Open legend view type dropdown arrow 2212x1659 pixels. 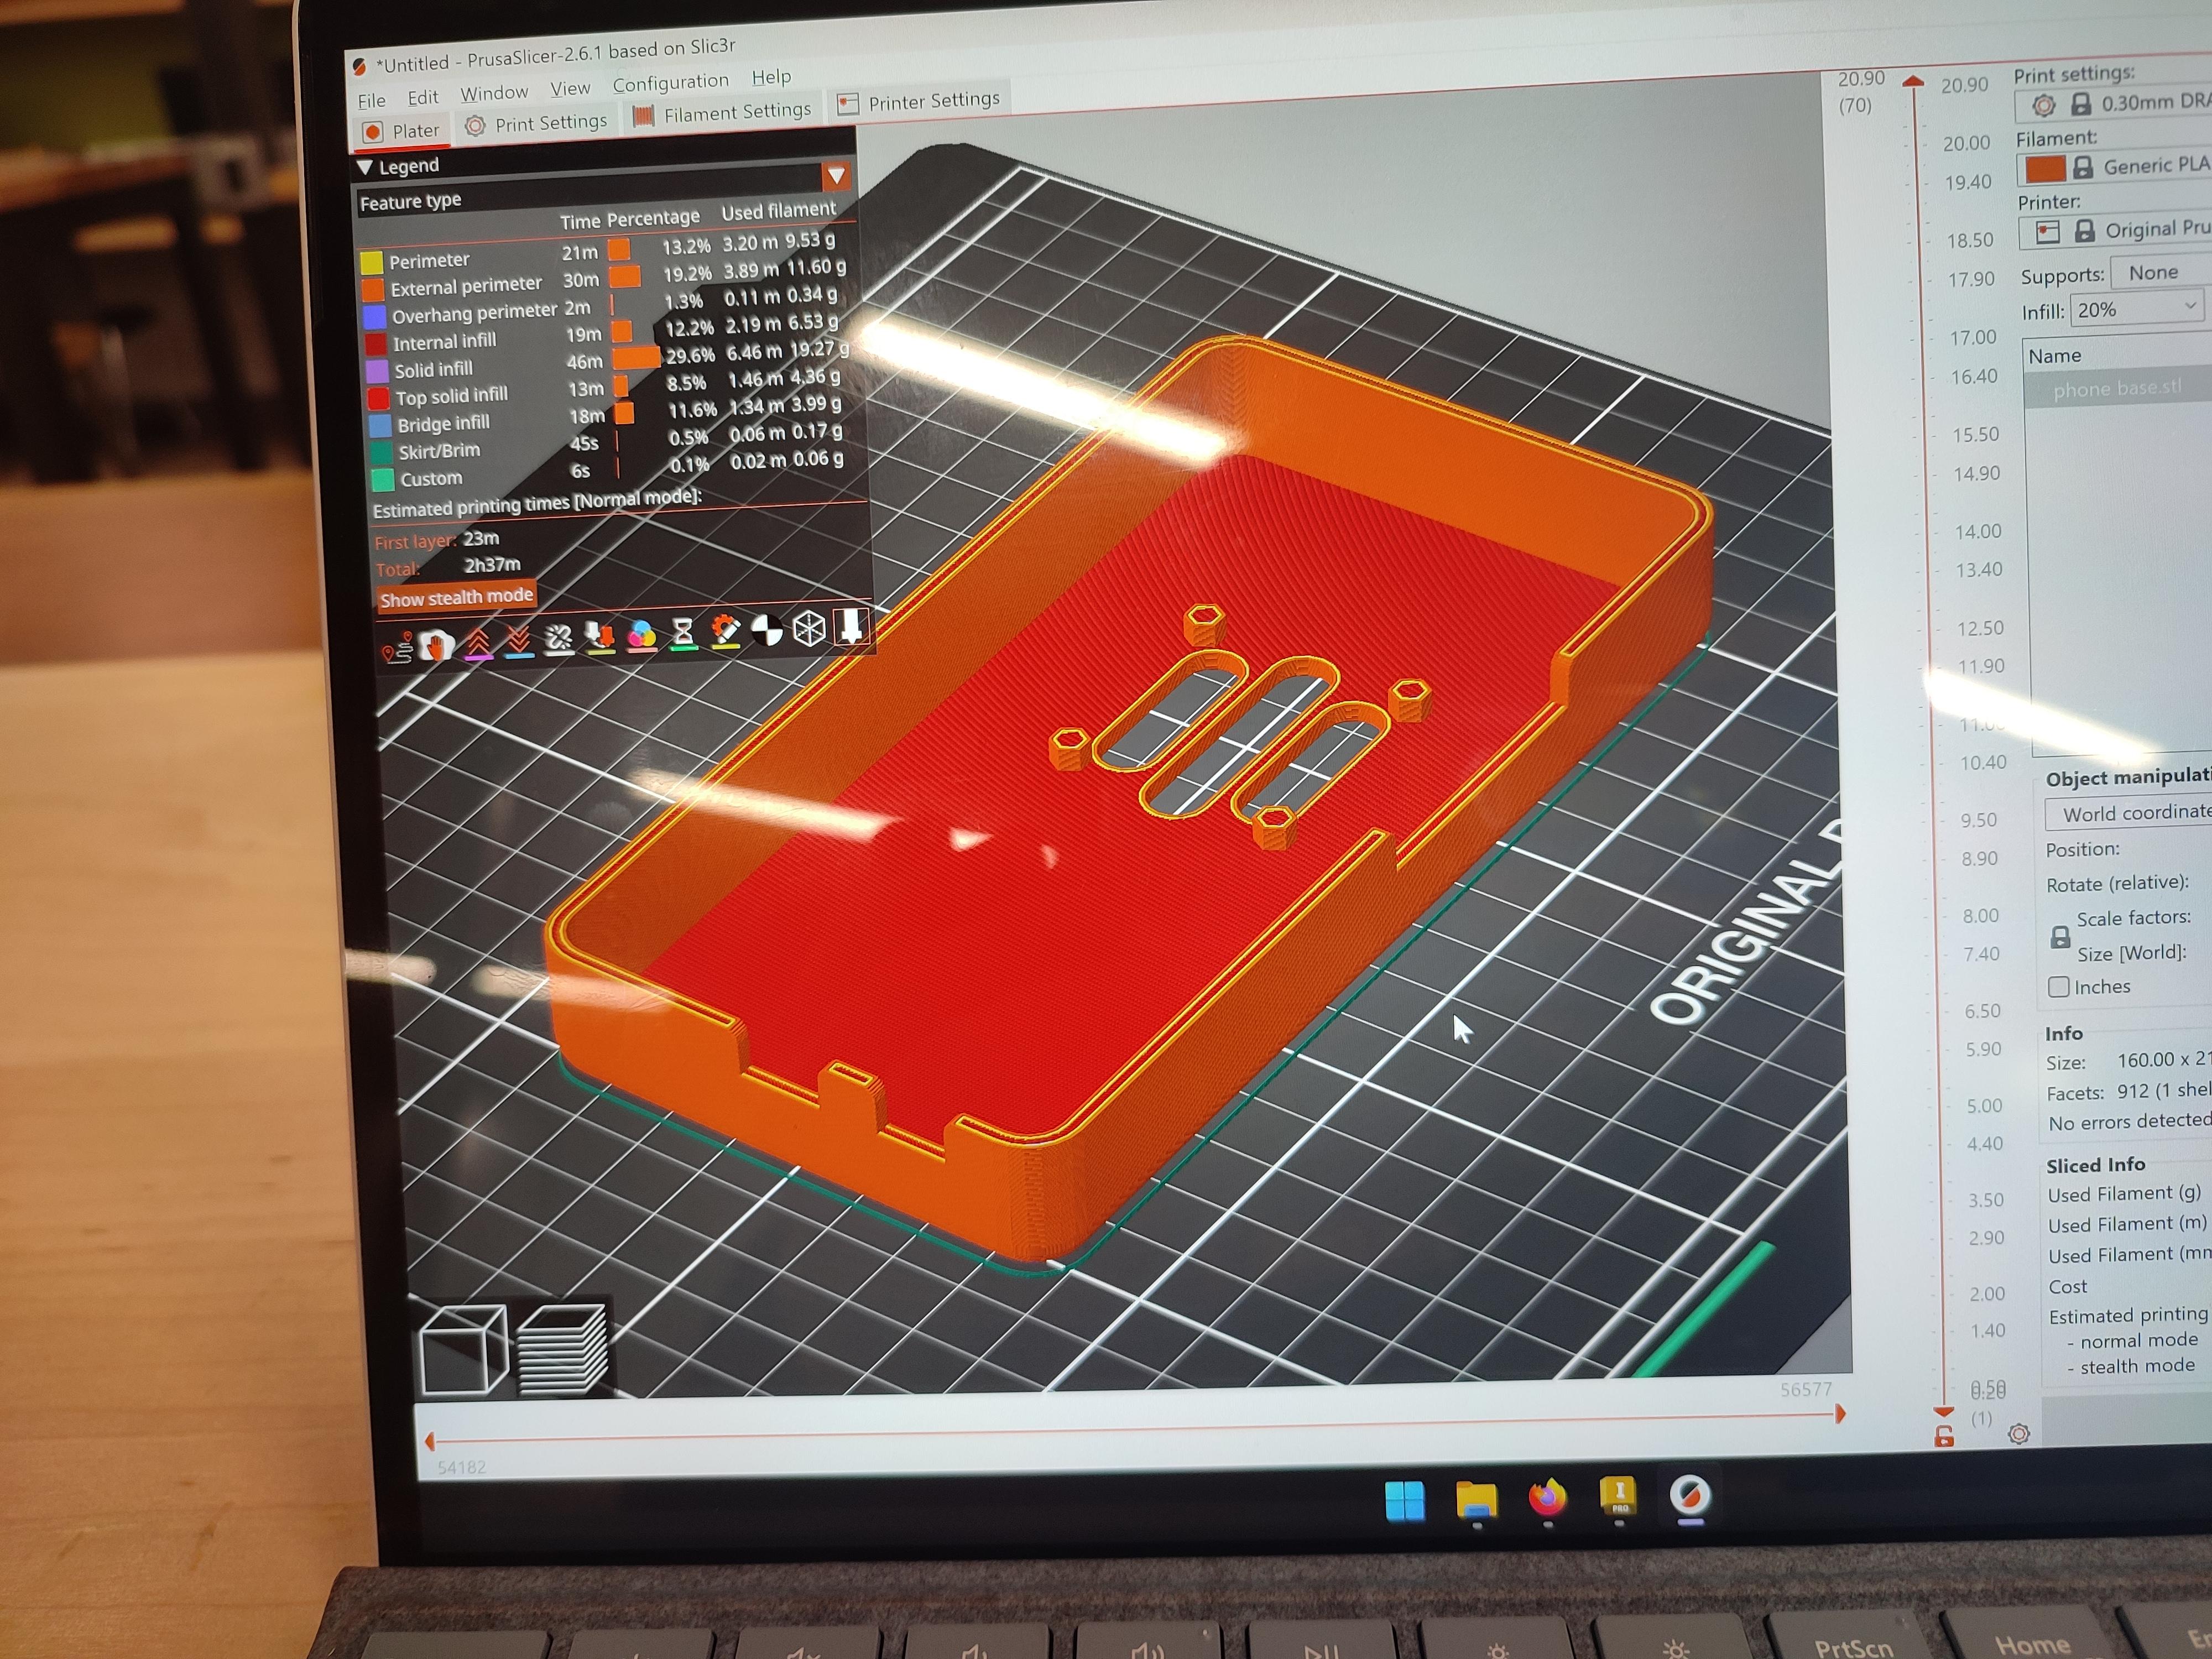point(836,176)
